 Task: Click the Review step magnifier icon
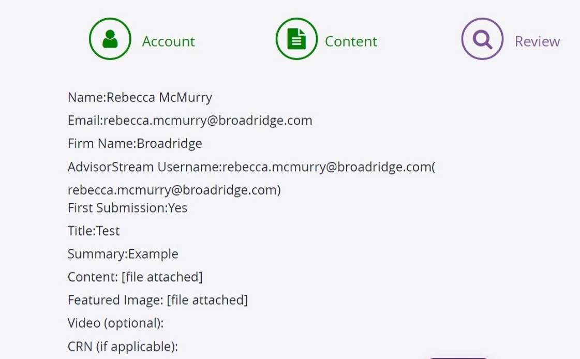482,39
